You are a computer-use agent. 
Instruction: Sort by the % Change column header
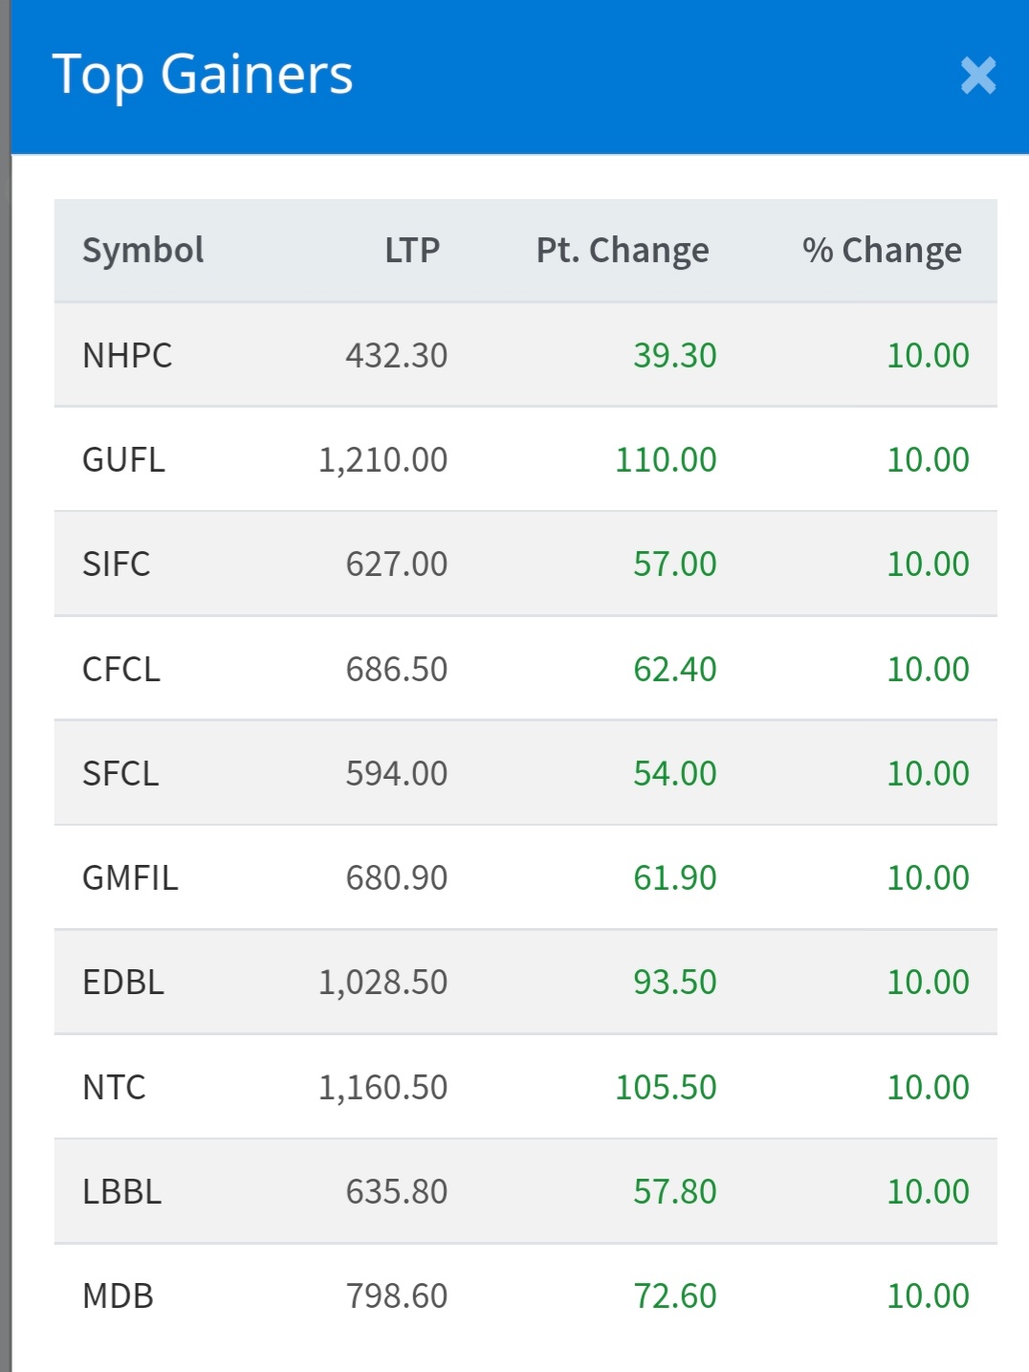pyautogui.click(x=882, y=251)
